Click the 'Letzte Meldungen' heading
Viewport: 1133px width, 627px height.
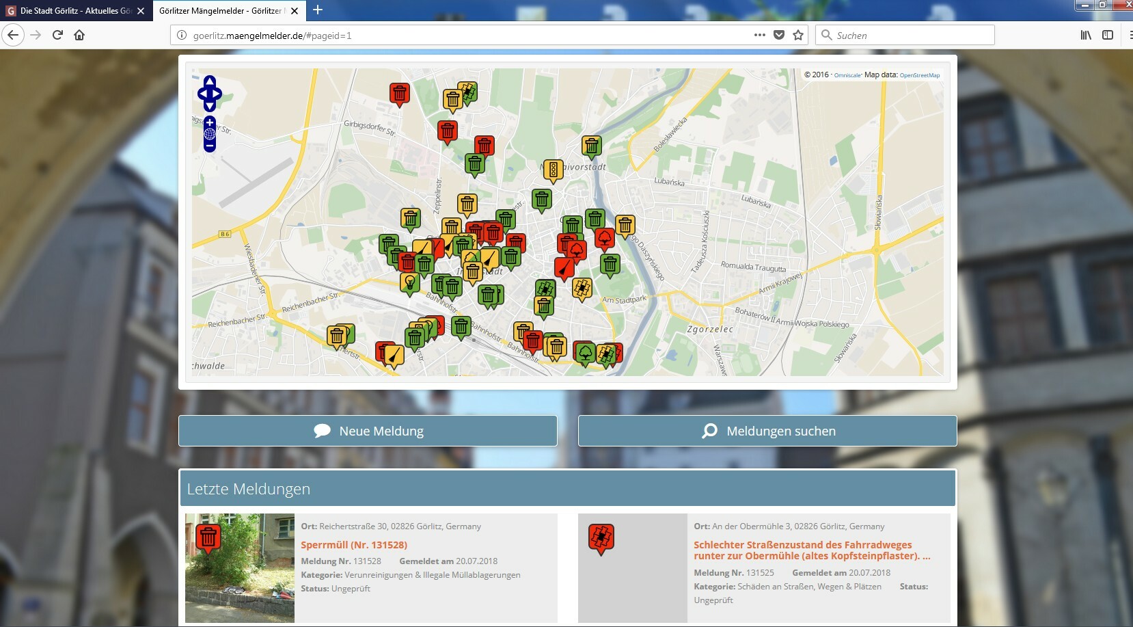click(x=249, y=489)
